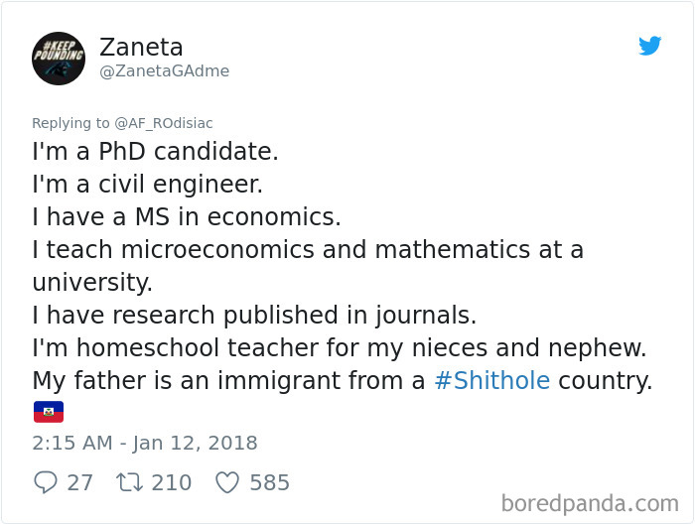The image size is (695, 525).
Task: Open the Zaneta display name
Action: [x=141, y=47]
